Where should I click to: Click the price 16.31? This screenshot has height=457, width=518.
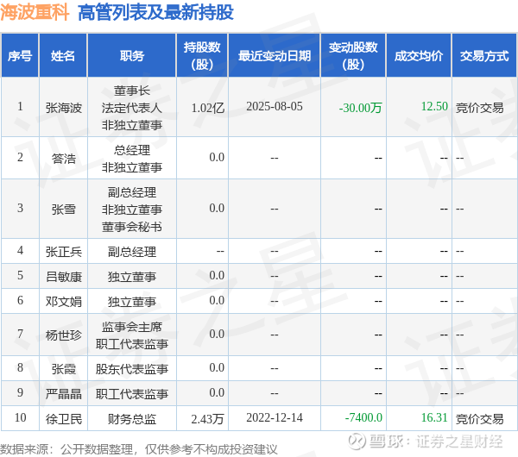pos(434,417)
